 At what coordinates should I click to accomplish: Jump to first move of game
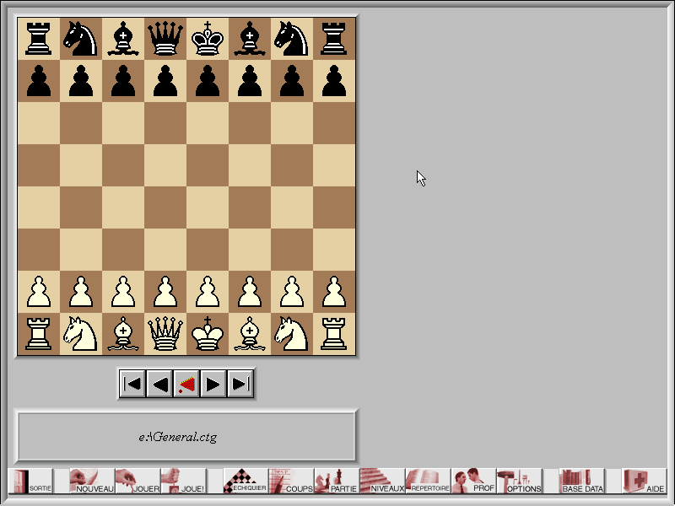tap(132, 384)
